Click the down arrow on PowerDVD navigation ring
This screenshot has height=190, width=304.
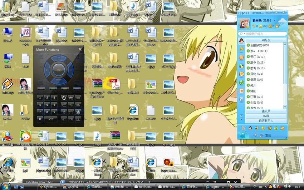(x=59, y=81)
